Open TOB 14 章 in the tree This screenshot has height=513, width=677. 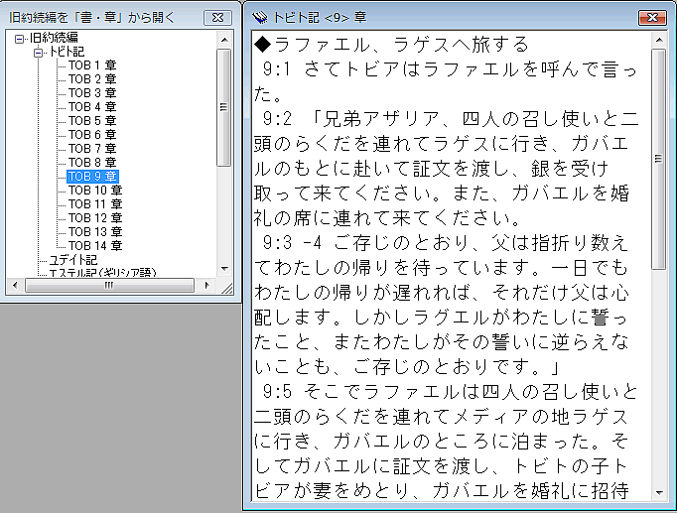click(x=95, y=245)
